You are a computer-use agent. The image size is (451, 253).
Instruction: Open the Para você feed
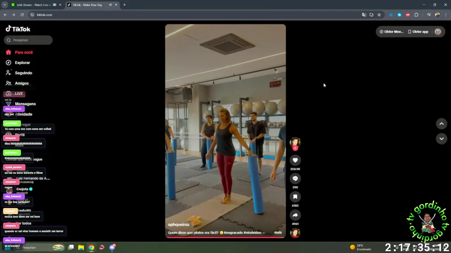24,52
